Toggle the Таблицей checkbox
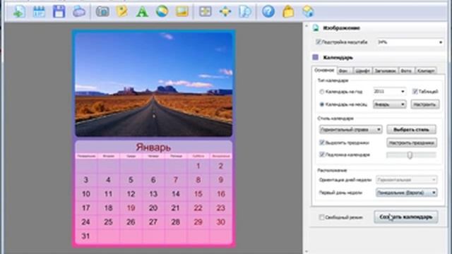452x254 pixels. point(415,91)
